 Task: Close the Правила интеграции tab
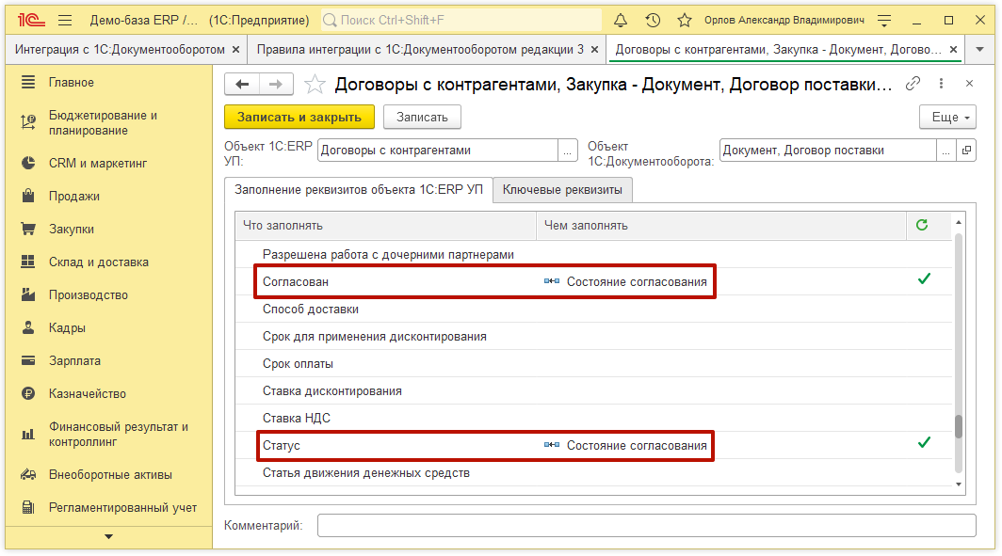595,50
